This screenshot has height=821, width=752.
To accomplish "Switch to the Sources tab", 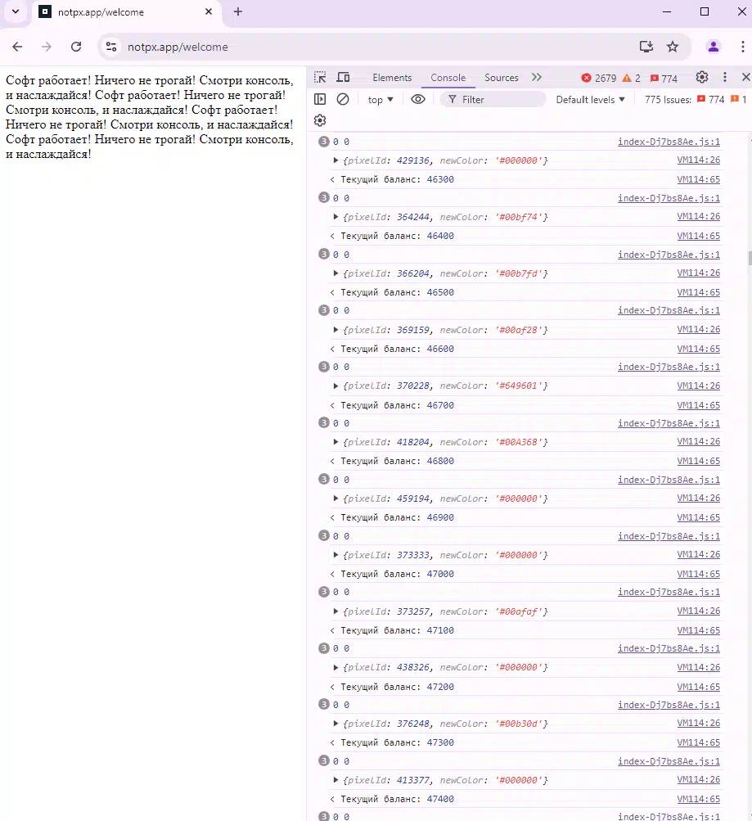I will [502, 78].
